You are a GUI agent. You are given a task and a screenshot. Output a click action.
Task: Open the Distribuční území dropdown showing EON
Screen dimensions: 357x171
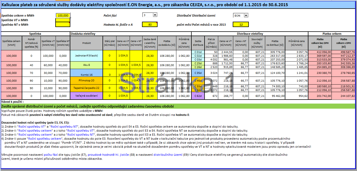click(246, 16)
